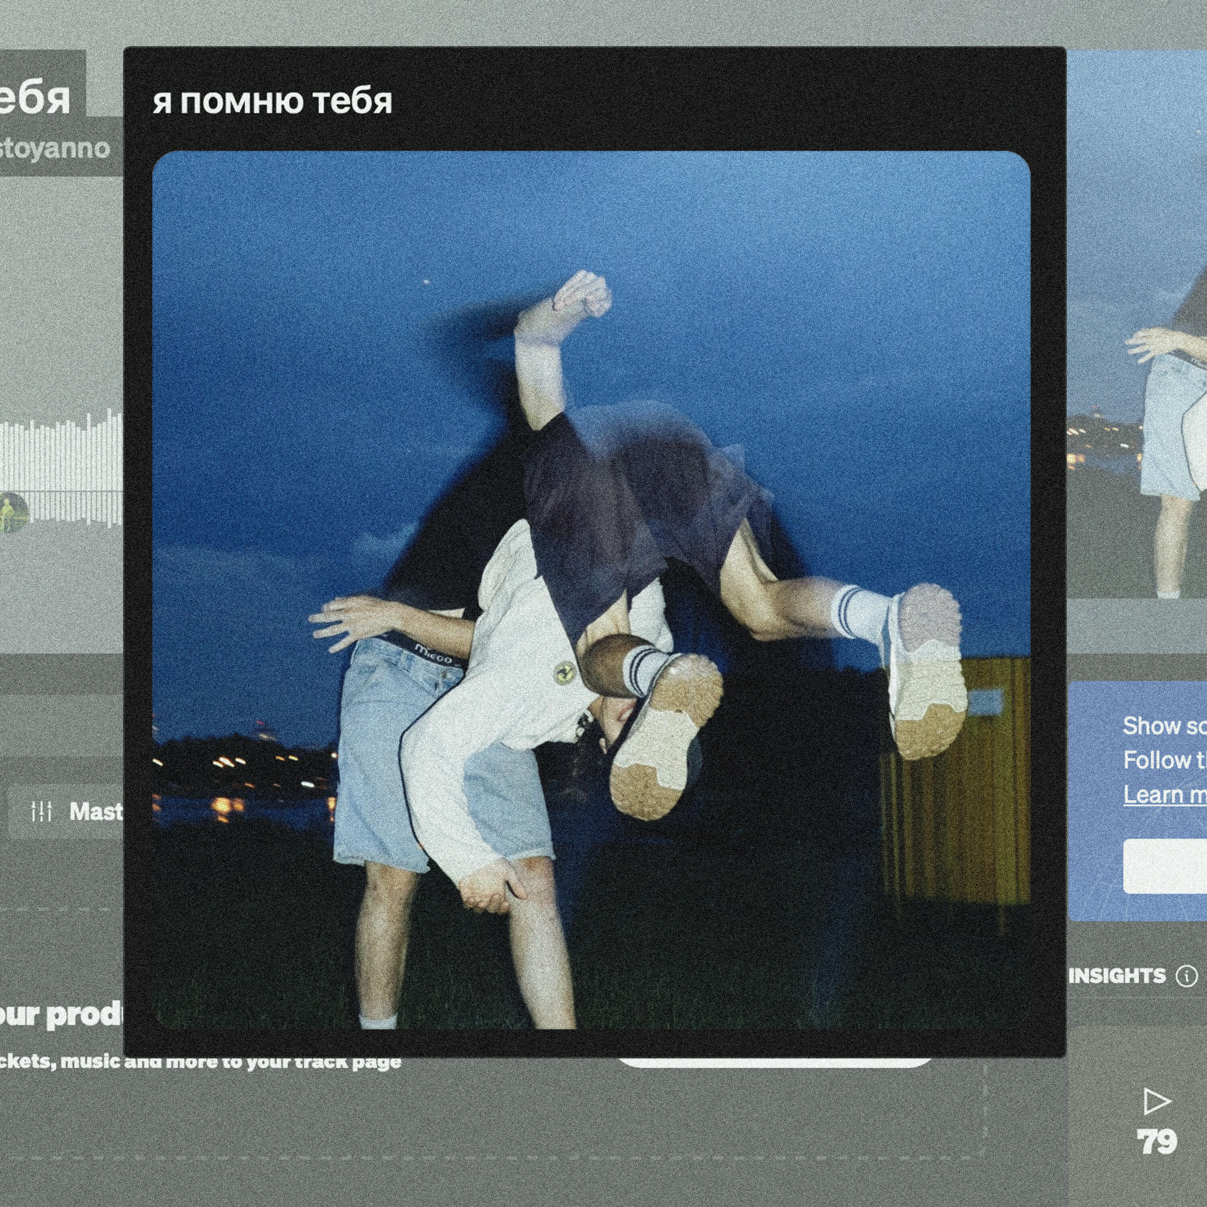Click the play triangle icon above 79

pos(1157,1102)
